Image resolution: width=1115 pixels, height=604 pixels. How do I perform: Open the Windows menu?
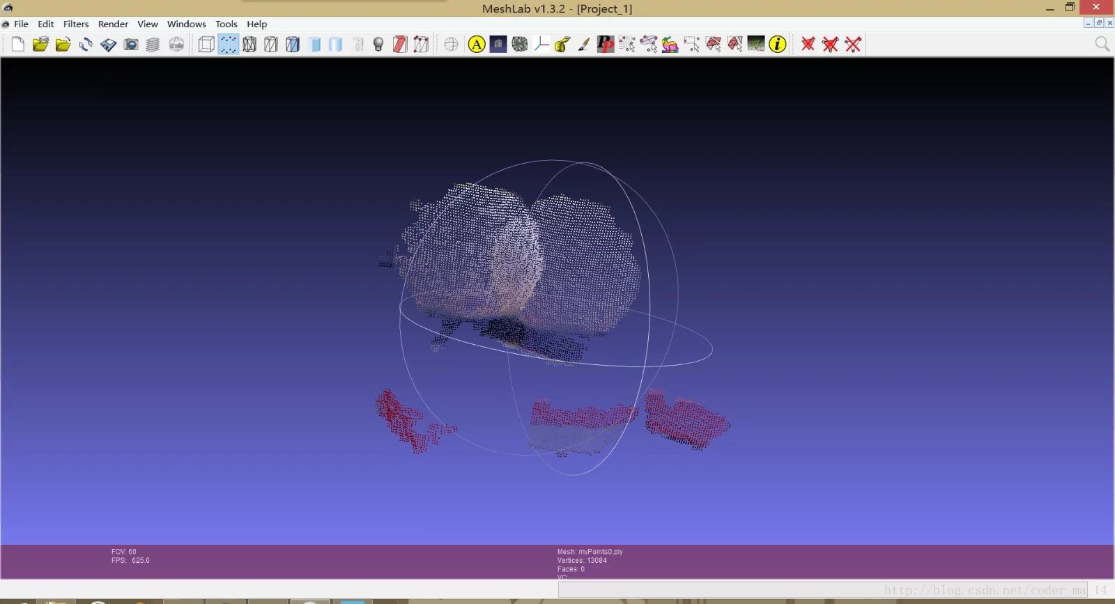(186, 24)
